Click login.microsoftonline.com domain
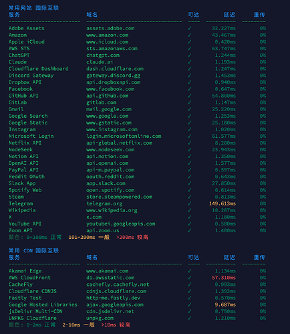This screenshot has height=334, width=290. (x=124, y=136)
